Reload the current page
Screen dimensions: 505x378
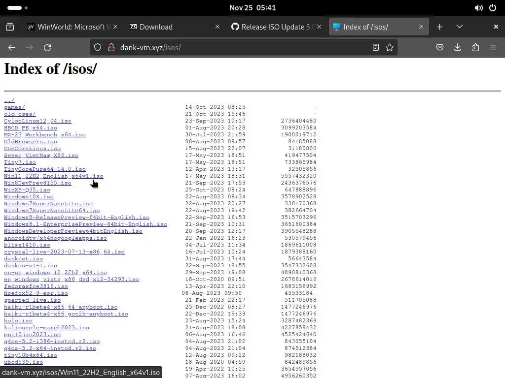coord(47,48)
